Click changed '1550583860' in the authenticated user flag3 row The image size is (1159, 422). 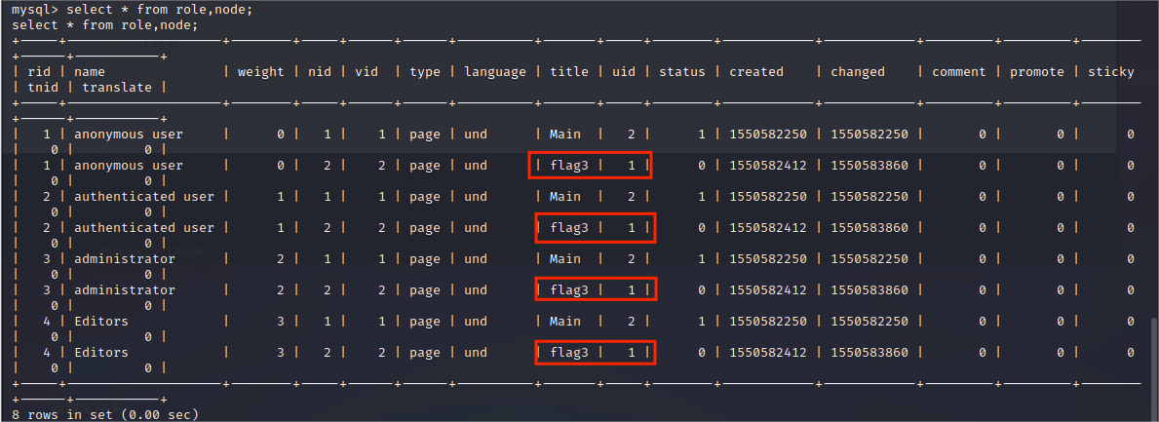click(x=869, y=228)
